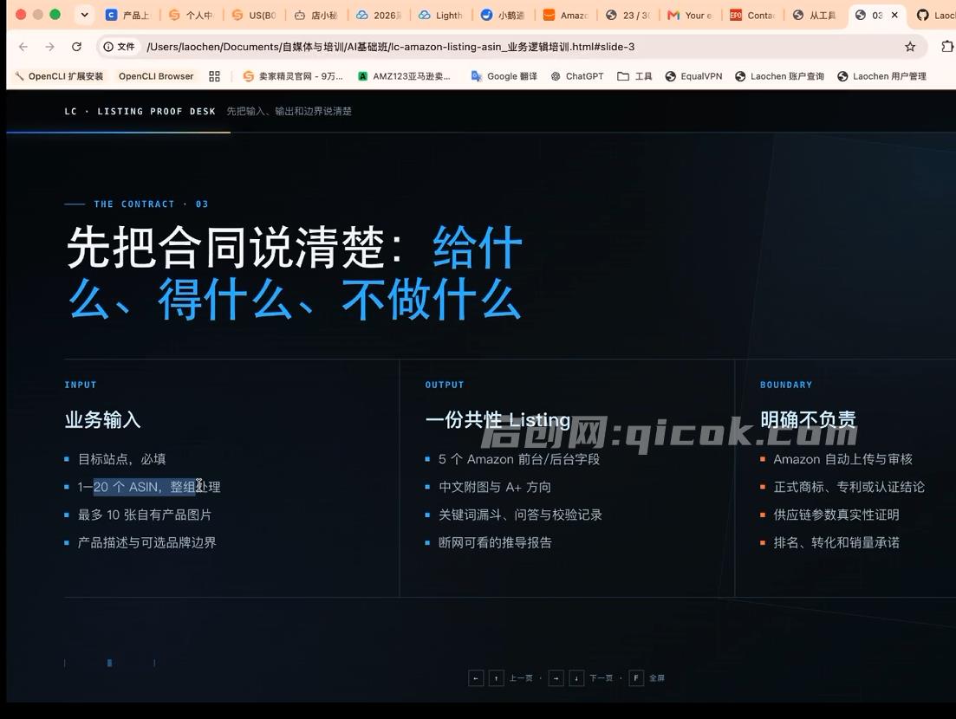Click the browser forward arrow

coord(50,47)
